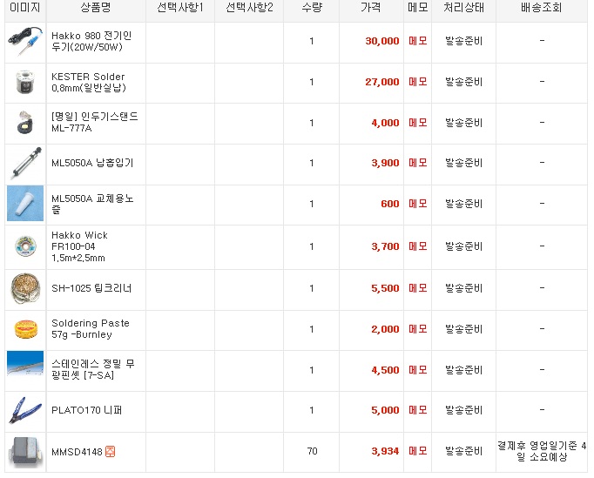Click 메모 in the SH-1025 팁크리너 row

click(418, 288)
